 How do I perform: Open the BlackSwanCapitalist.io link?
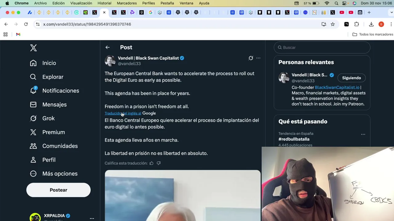coord(337,87)
